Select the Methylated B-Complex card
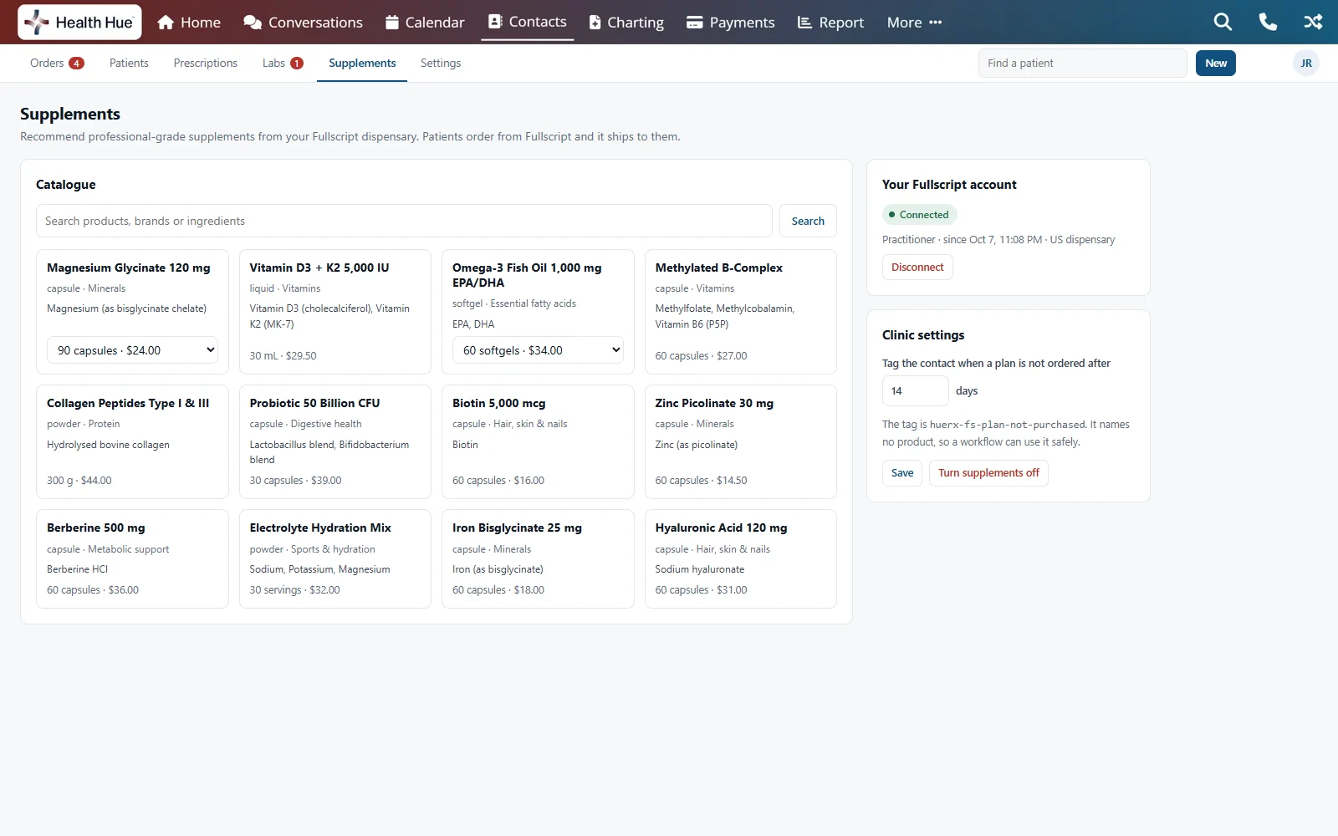Viewport: 1338px width, 836px height. tap(741, 312)
